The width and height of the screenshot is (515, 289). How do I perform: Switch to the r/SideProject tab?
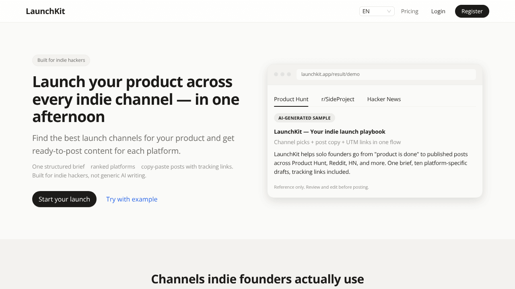point(338,99)
